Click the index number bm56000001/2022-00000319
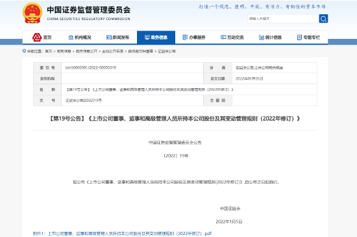Image resolution: width=357 pixels, height=237 pixels. point(91,68)
